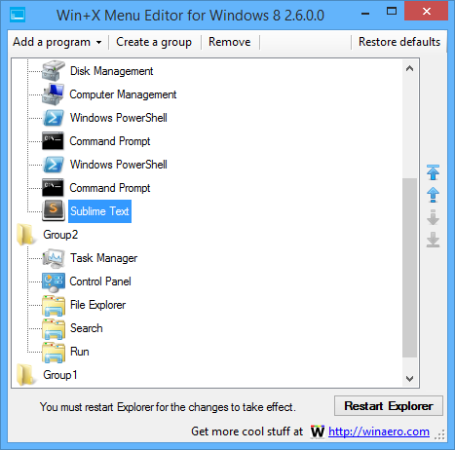455x450 pixels.
Task: Move selected item to bottom
Action: (x=433, y=240)
